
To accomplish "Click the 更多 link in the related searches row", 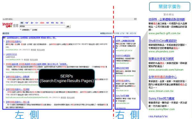I will [54, 38].
